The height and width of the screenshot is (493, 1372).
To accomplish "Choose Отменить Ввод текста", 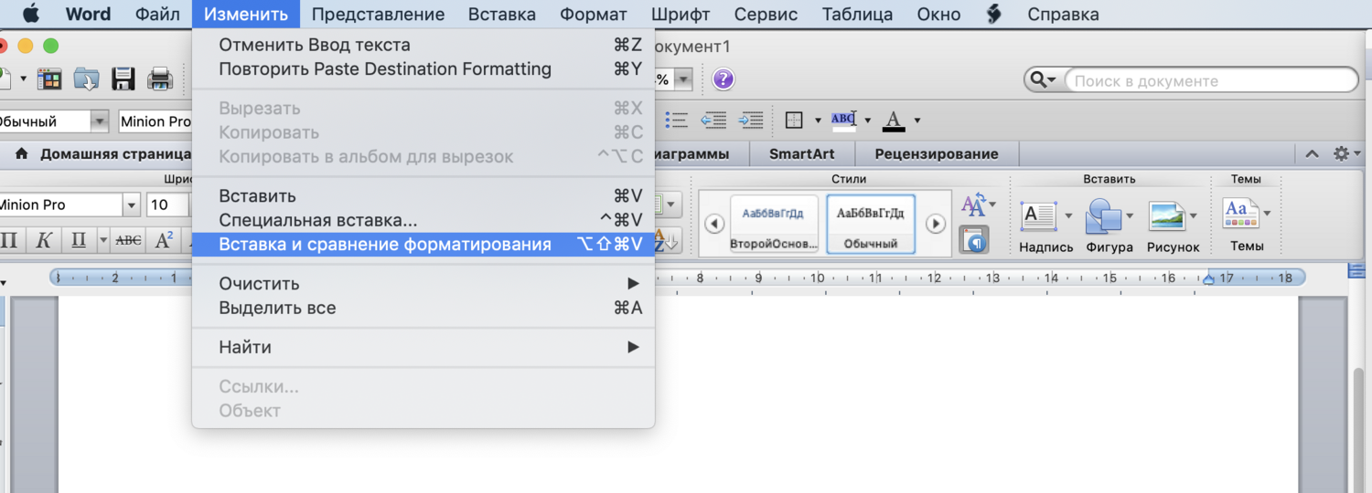I will [x=423, y=45].
